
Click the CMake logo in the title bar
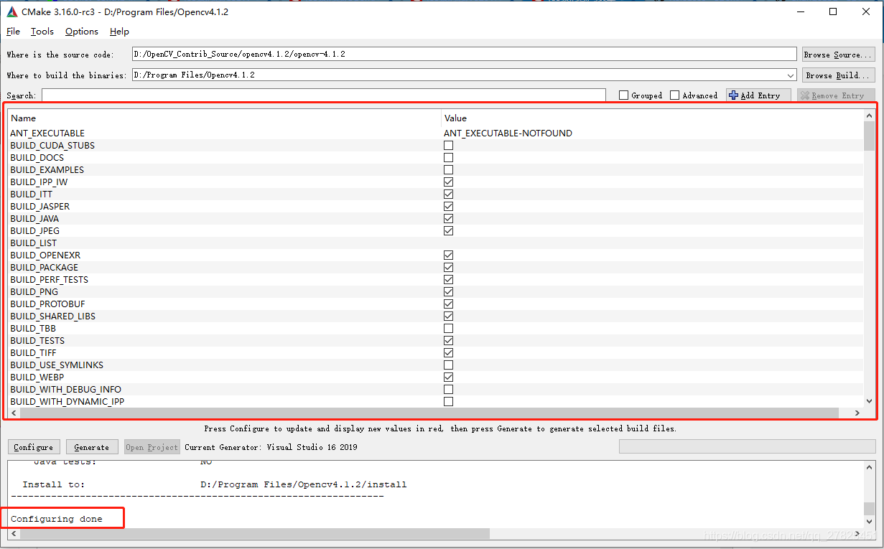pos(11,11)
